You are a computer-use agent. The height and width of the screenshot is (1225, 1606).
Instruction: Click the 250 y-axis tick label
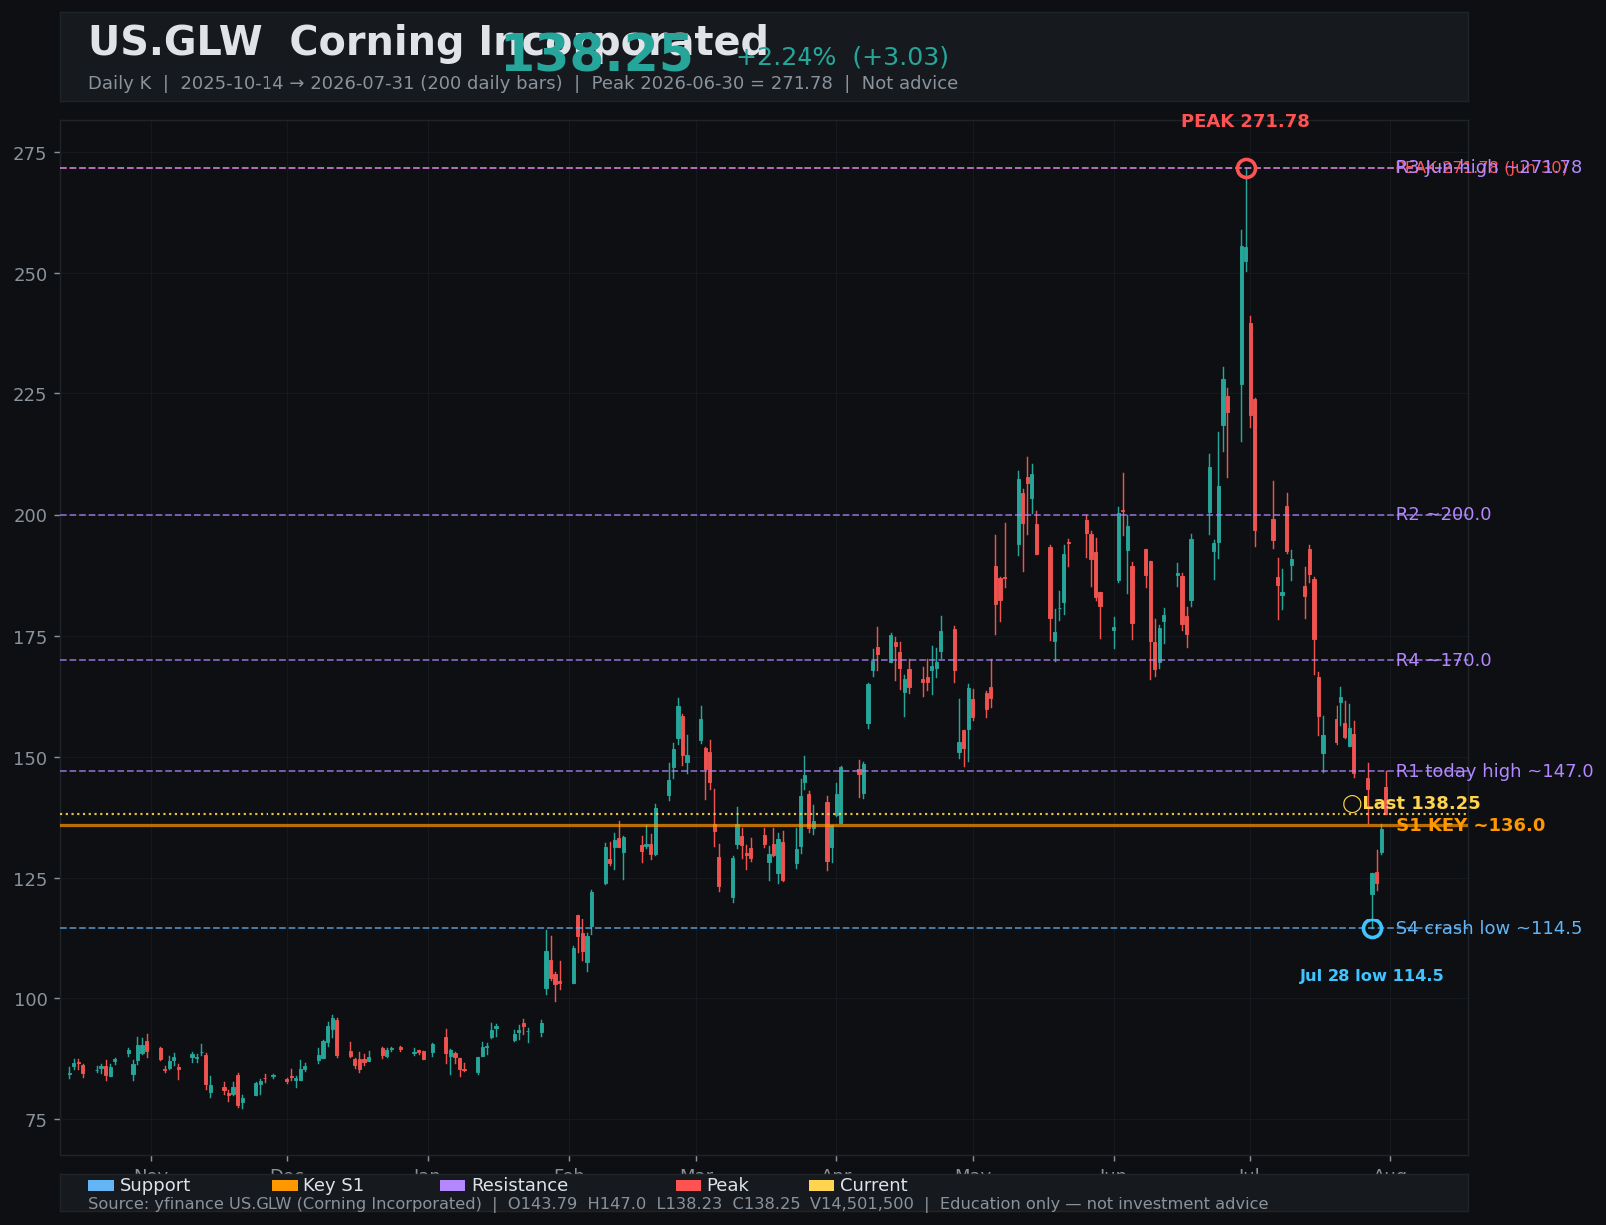(x=32, y=274)
